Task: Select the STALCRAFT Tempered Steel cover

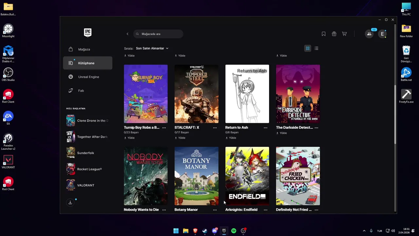Action: tap(196, 94)
